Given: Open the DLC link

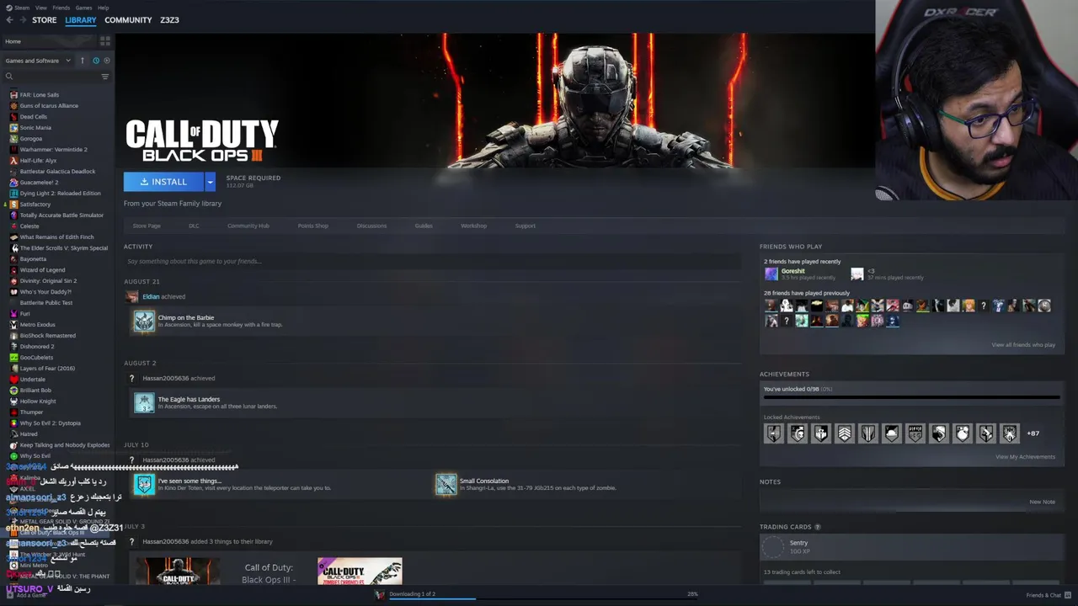Looking at the screenshot, I should point(194,226).
